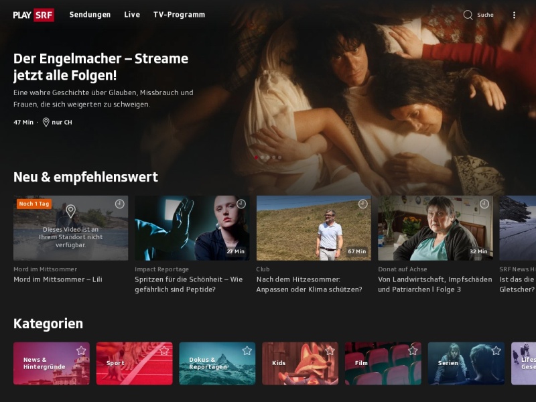
Task: Click the 'Mord im Mittsommer' show label
Action: click(45, 269)
